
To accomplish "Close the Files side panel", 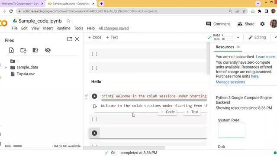I will [x=77, y=39].
